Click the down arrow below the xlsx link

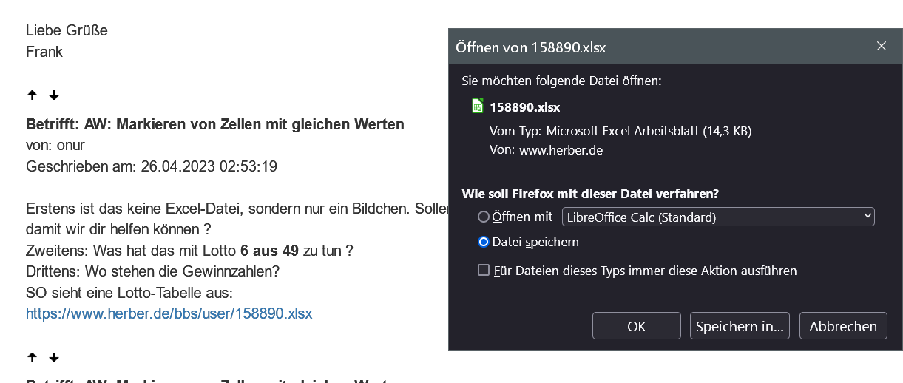point(54,358)
